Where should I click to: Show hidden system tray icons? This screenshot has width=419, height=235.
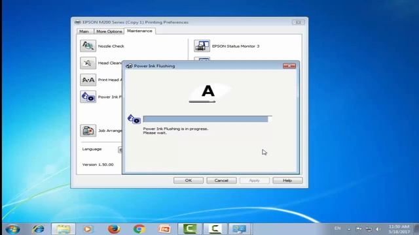tap(349, 229)
